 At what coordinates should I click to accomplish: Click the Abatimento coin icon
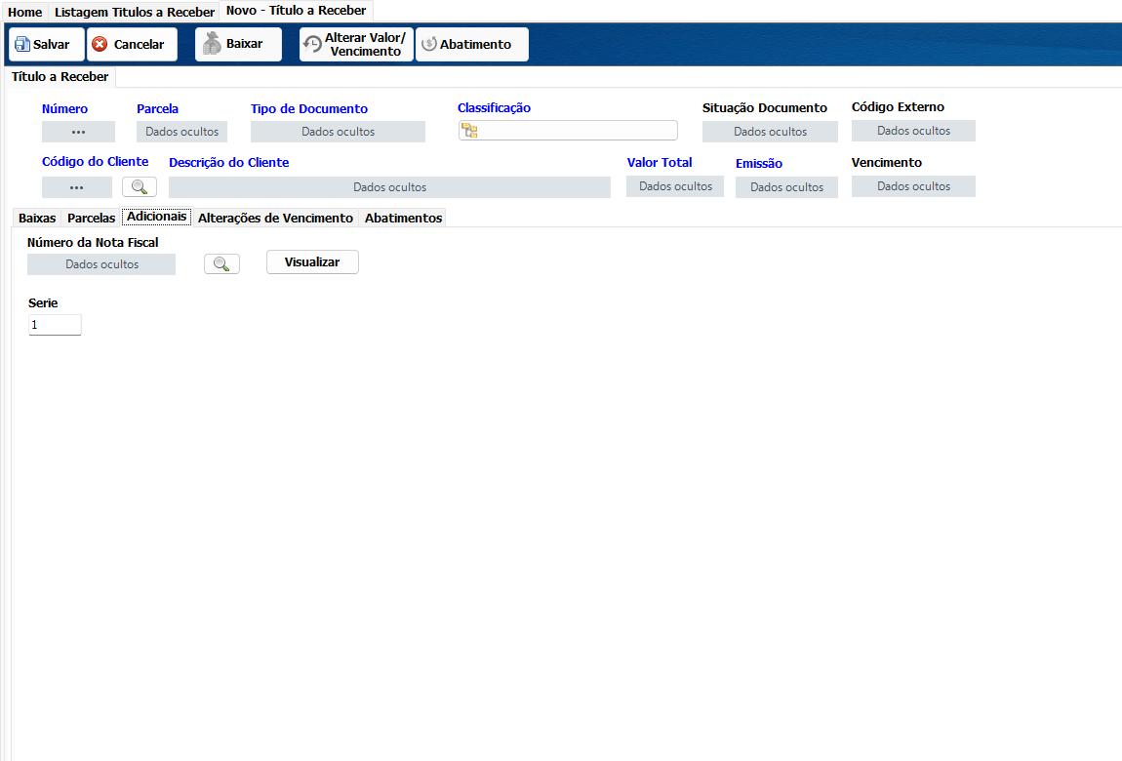(x=429, y=44)
